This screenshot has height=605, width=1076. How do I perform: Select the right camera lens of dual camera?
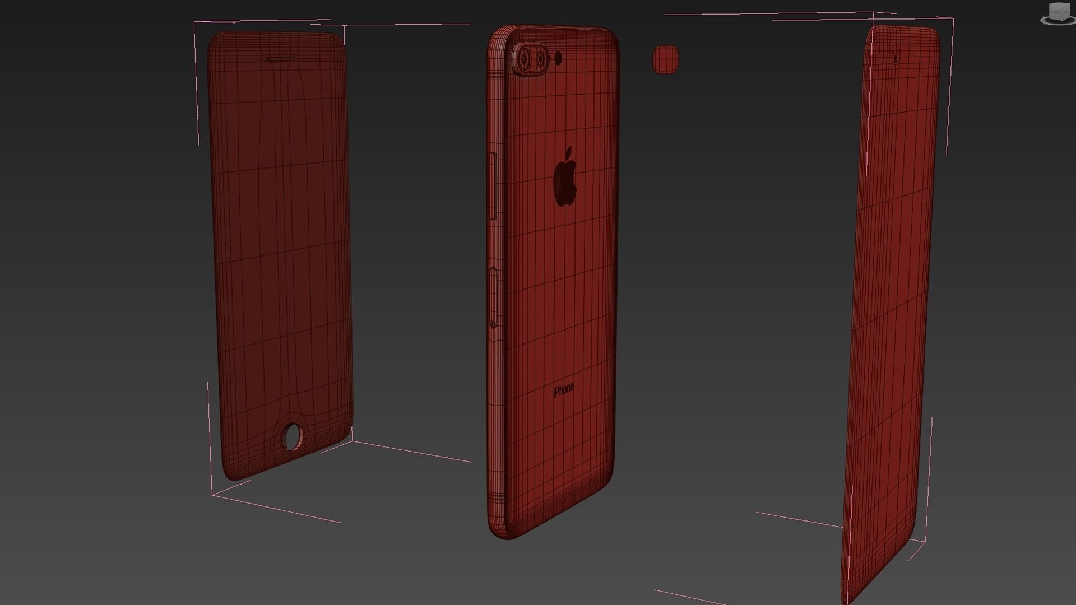(541, 58)
